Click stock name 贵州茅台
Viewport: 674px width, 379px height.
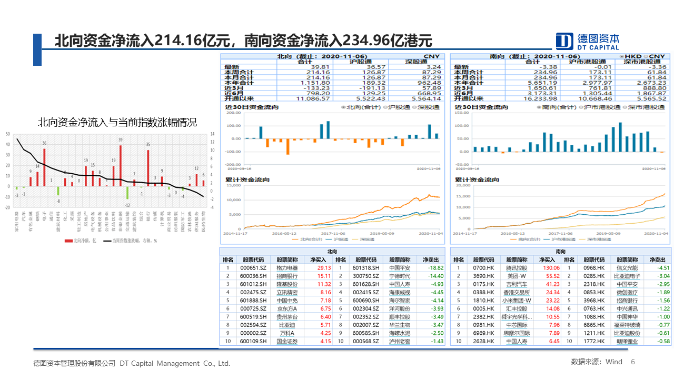click(x=287, y=317)
